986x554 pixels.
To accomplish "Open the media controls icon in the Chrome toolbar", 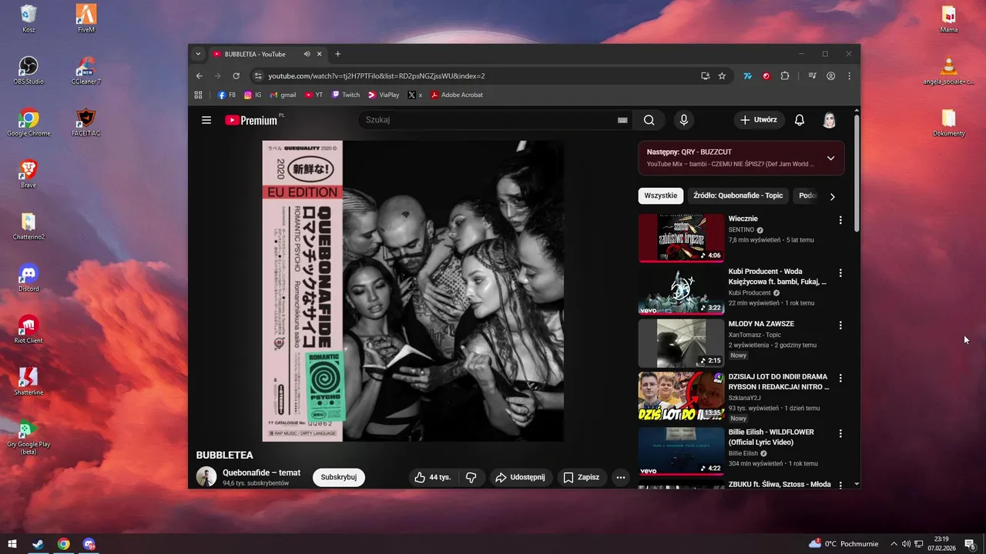I will (x=812, y=76).
